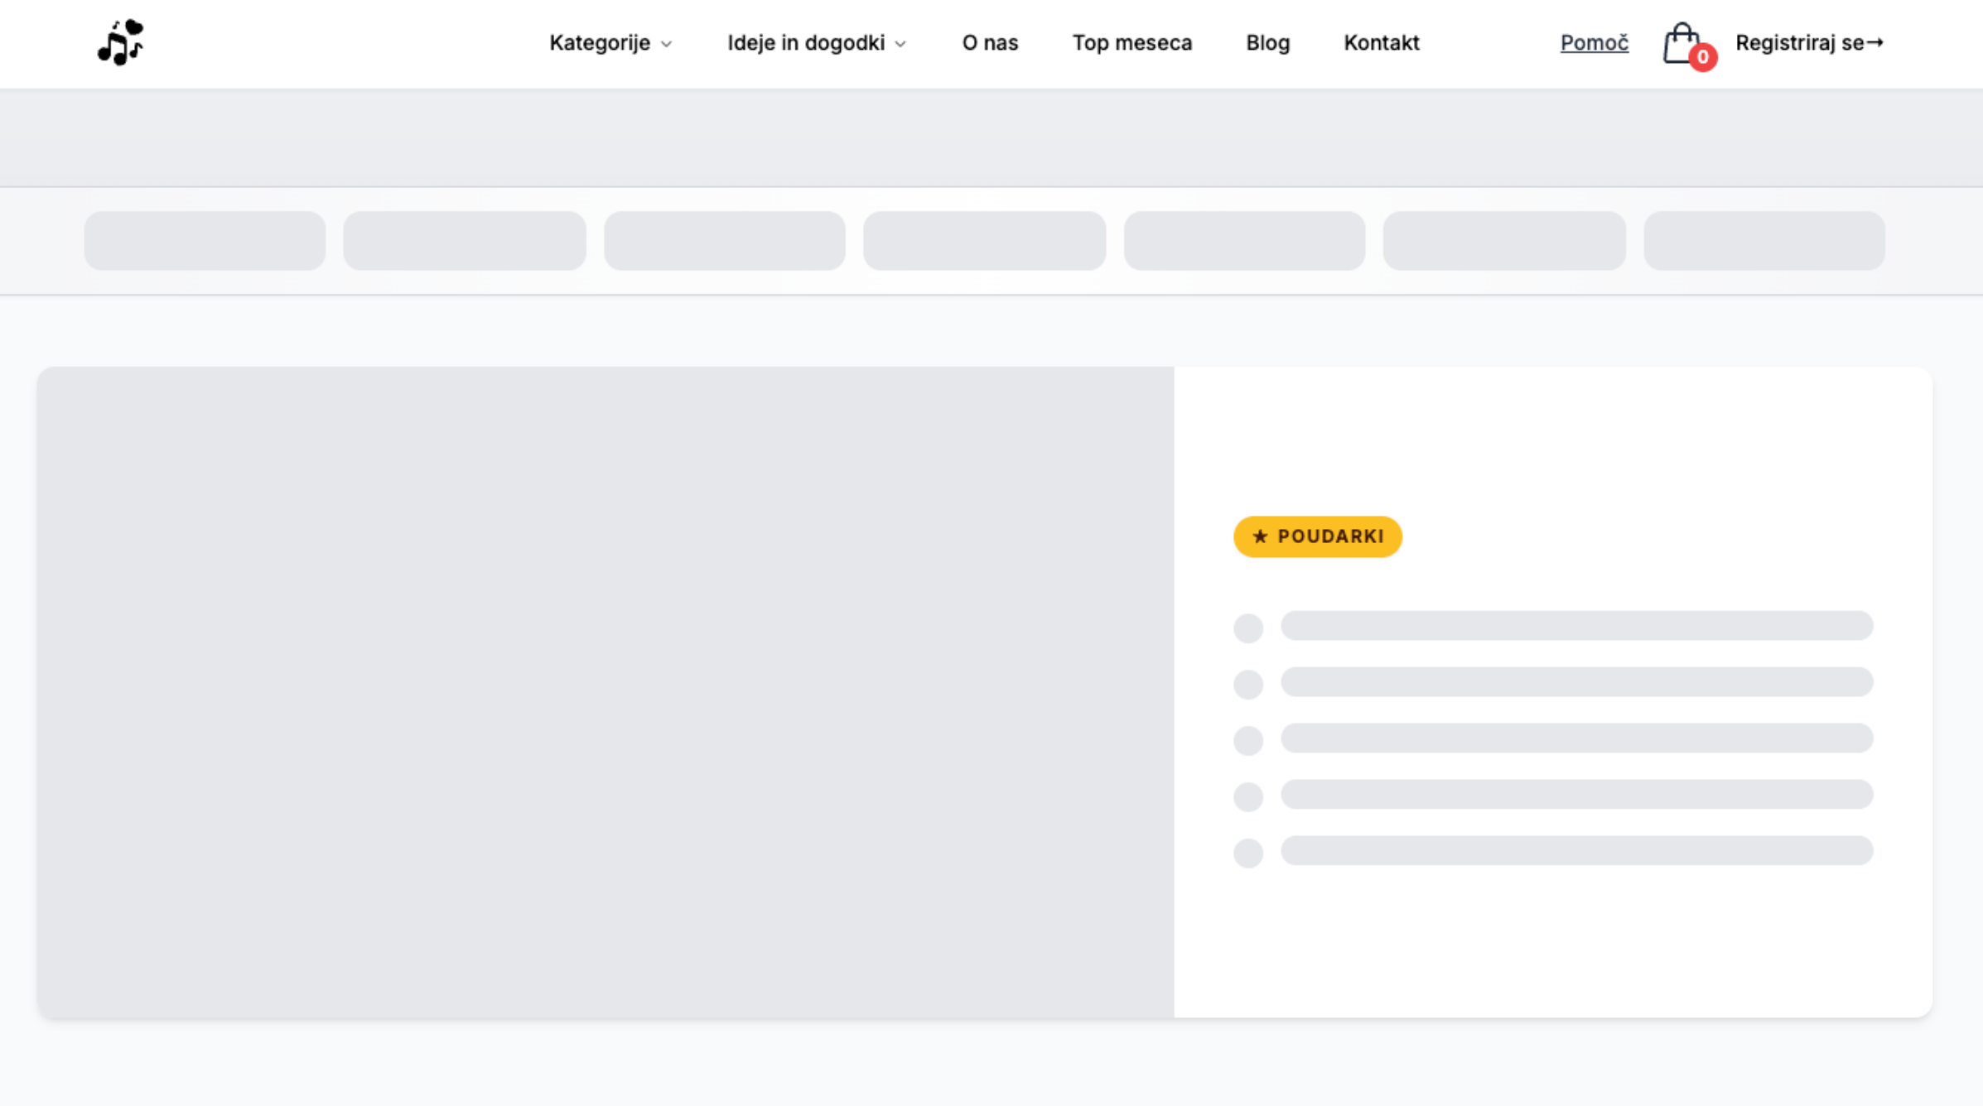
Task: Open the Kategorije menu
Action: pos(600,42)
